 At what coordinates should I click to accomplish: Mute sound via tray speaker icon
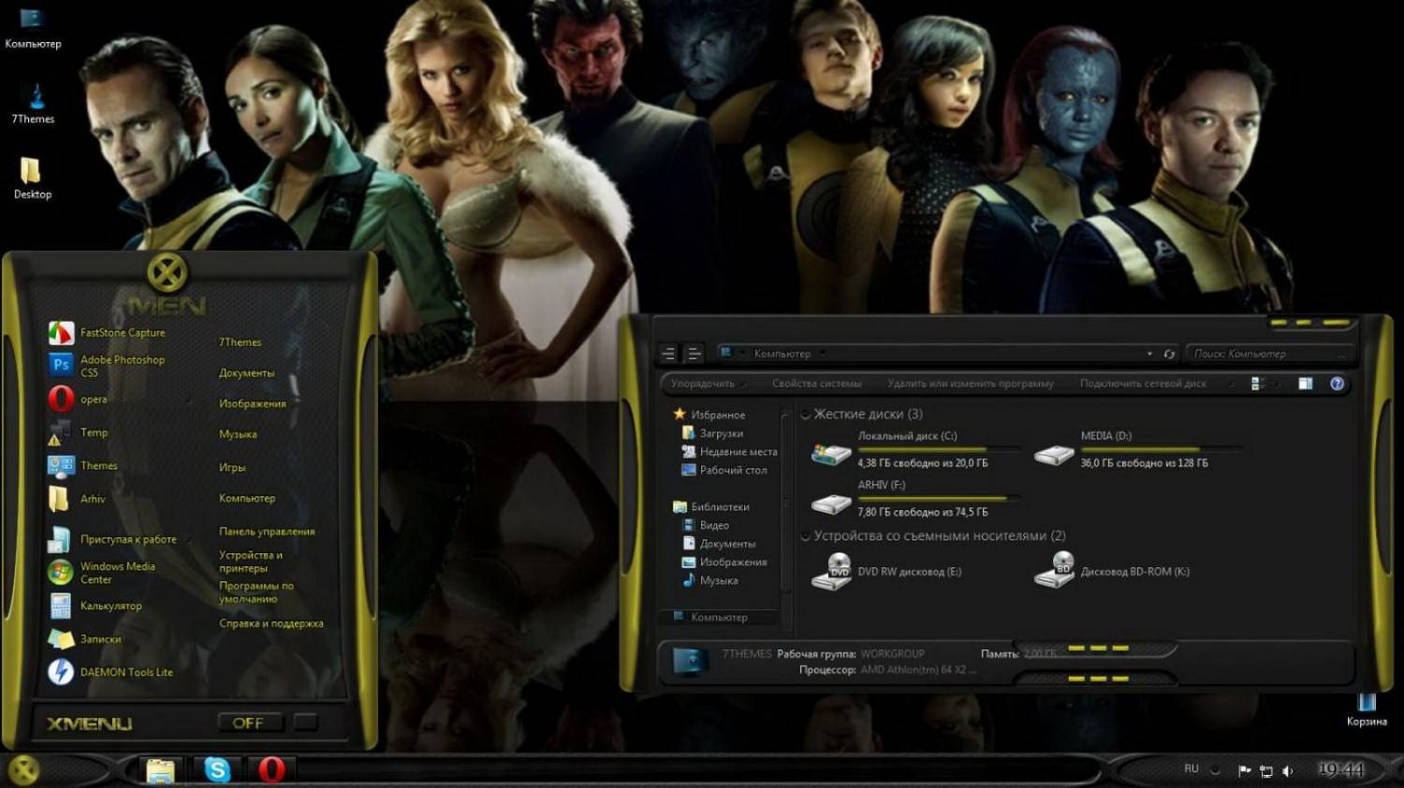click(x=1288, y=770)
